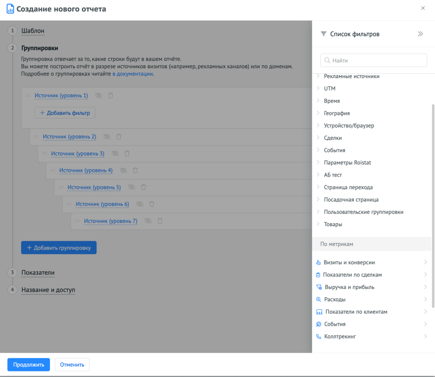Toggle visibility of Источник (уровень 2)

click(107, 137)
